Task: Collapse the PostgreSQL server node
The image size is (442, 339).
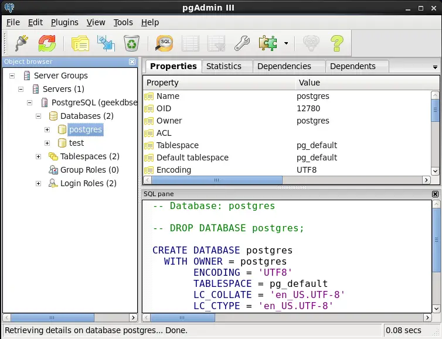Action: [29, 103]
